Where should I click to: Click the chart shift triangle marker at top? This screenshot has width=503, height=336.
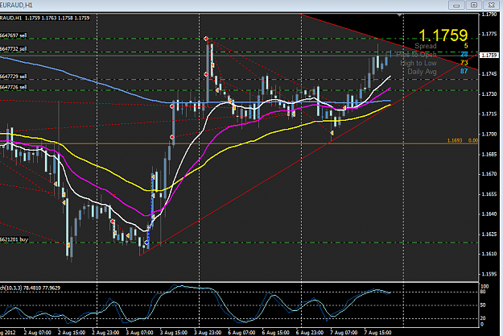pos(399,15)
